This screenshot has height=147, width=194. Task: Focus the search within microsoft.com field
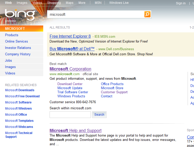[70, 115]
